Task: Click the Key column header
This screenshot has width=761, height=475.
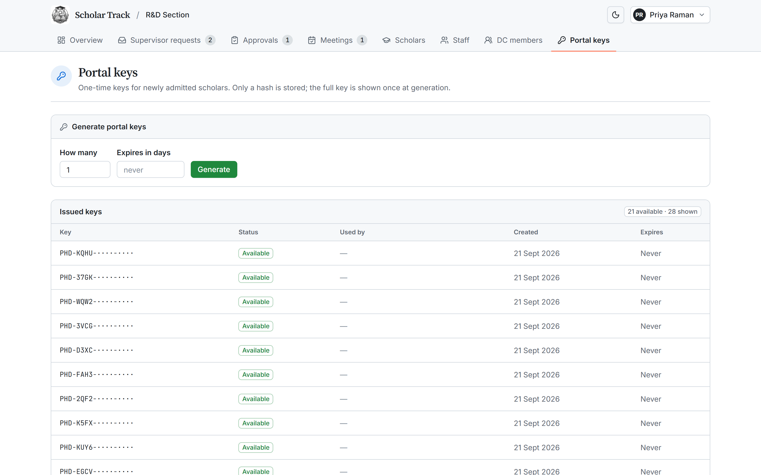Action: pyautogui.click(x=66, y=232)
